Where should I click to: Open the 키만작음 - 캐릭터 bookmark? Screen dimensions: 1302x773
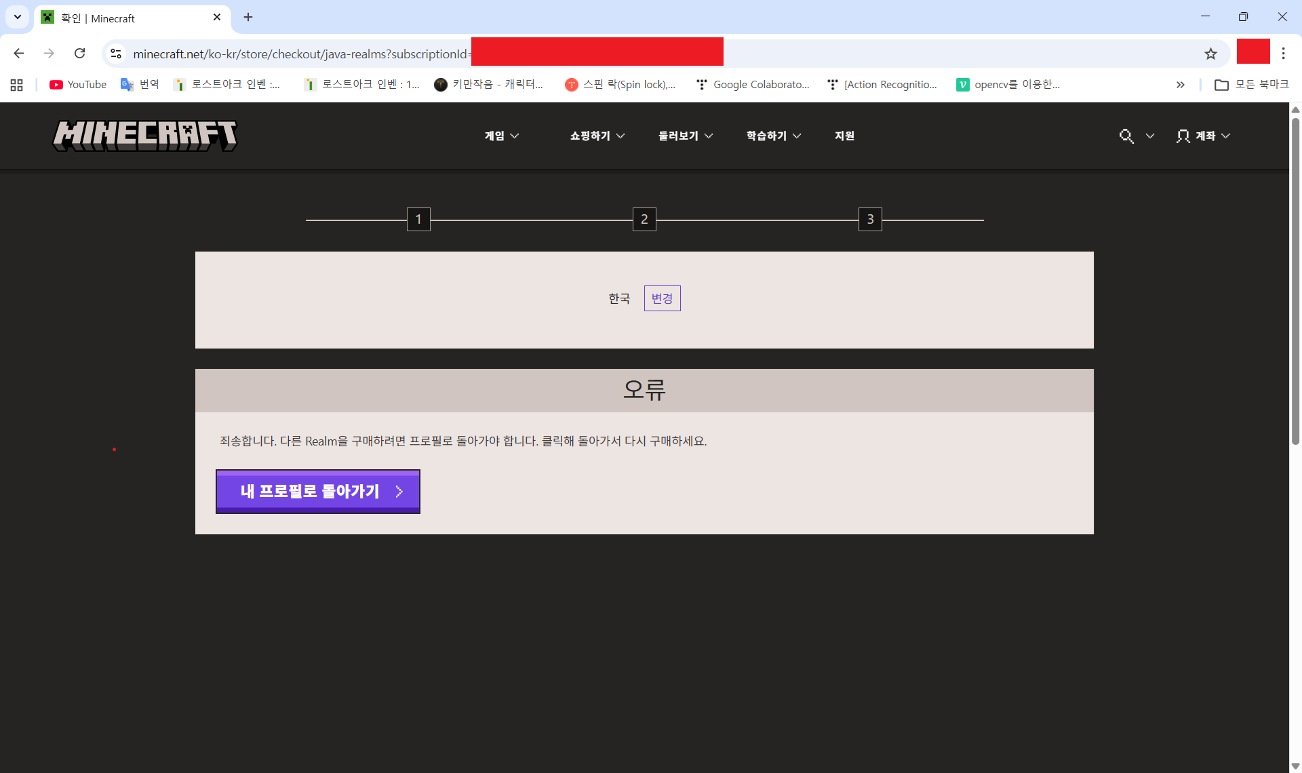(x=489, y=85)
